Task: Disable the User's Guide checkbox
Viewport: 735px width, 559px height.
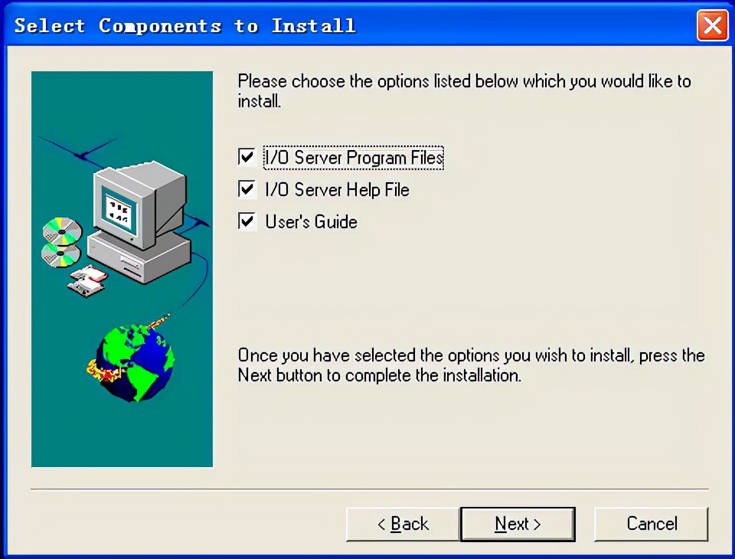Action: [x=247, y=221]
